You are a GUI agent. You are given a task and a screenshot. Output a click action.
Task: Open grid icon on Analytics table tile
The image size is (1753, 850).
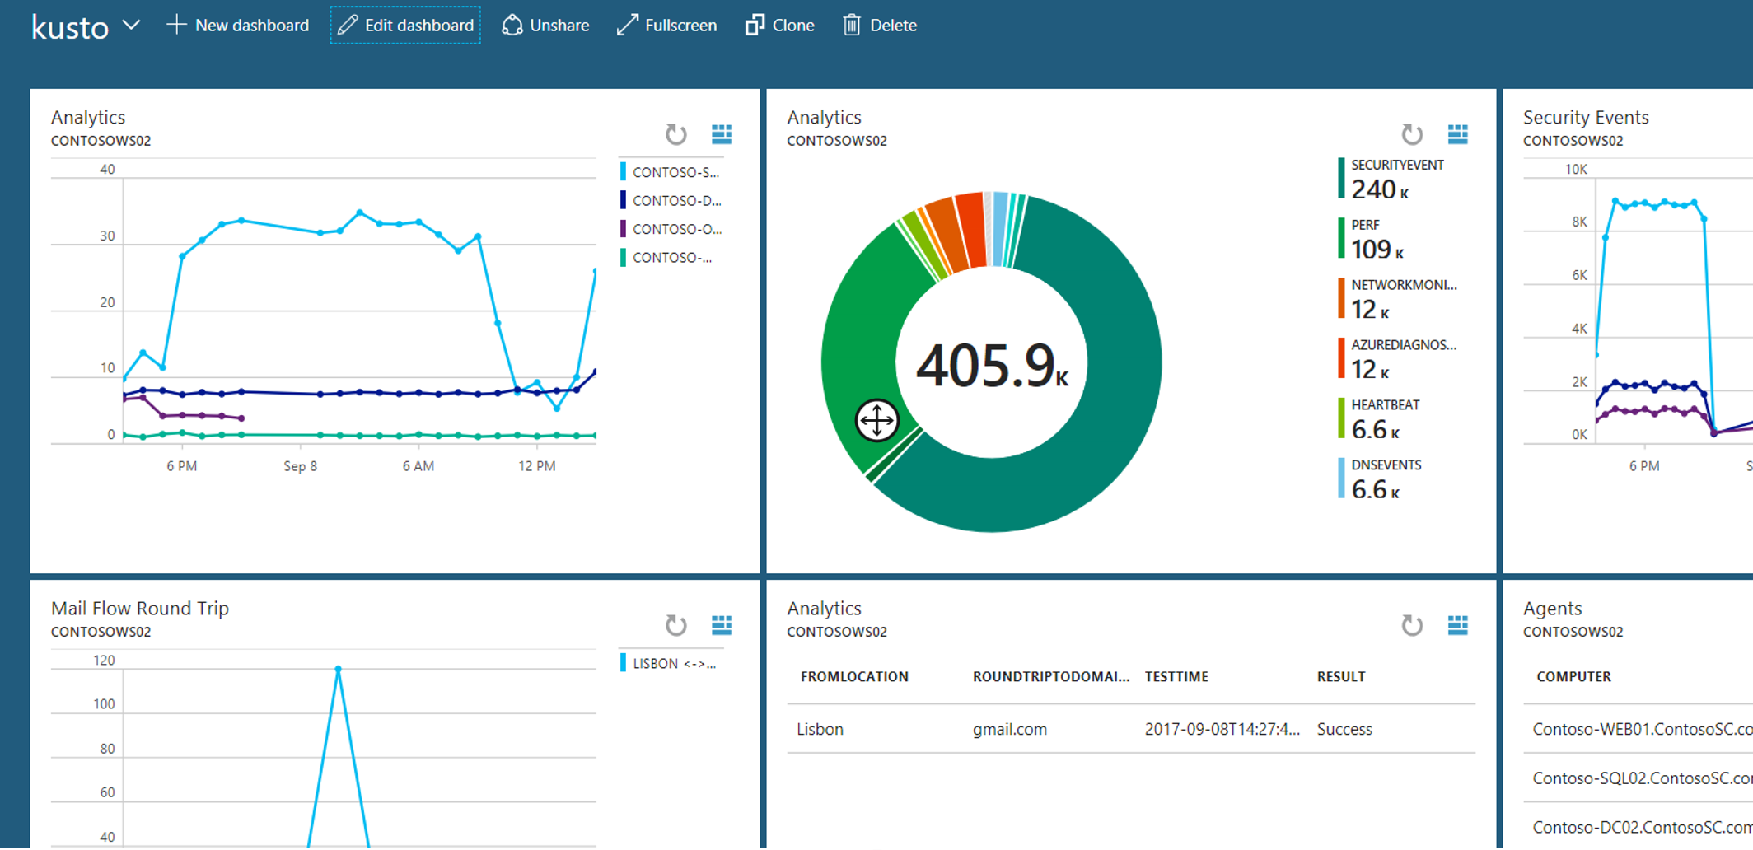pyautogui.click(x=1458, y=625)
